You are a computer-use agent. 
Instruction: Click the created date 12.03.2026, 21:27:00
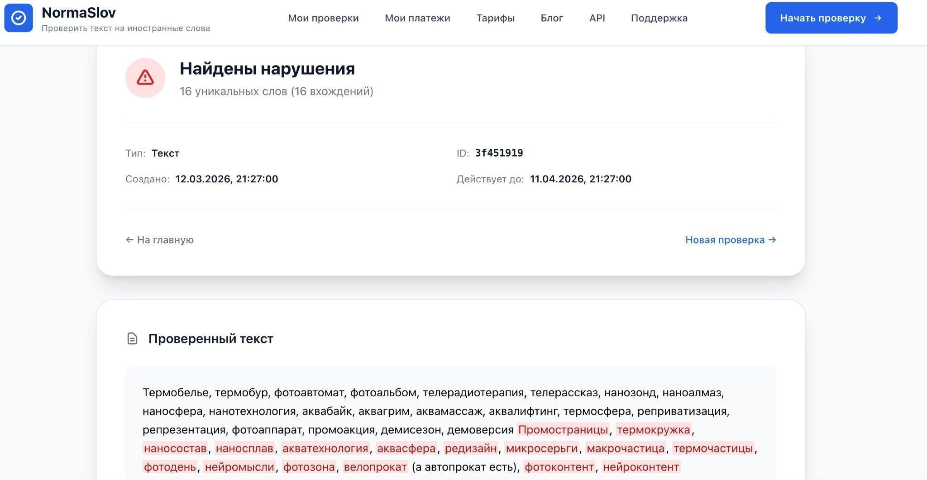pos(227,179)
